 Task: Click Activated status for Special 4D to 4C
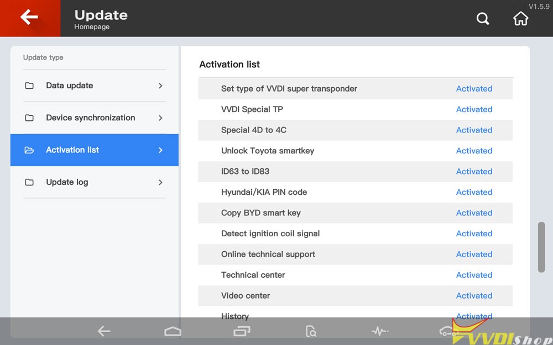pos(474,130)
